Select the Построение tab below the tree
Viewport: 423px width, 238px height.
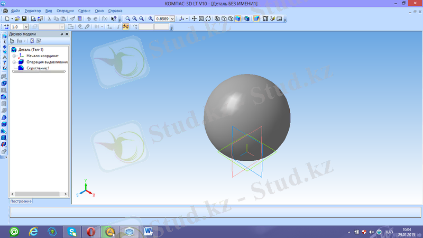click(21, 202)
